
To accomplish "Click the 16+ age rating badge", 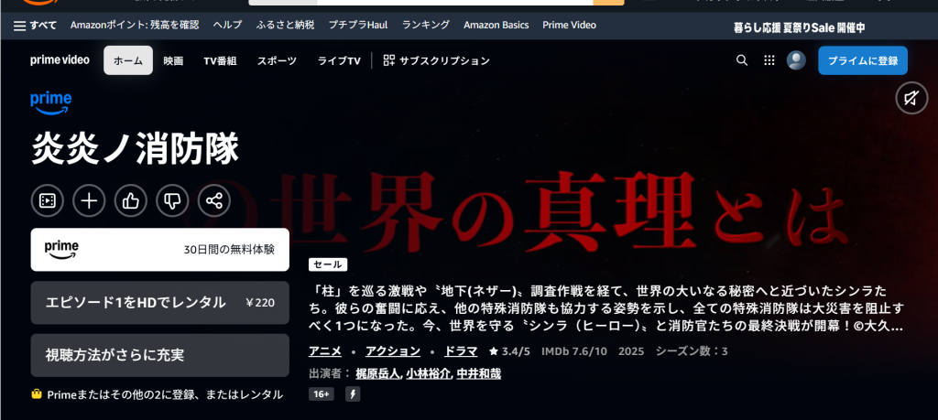I will (322, 394).
